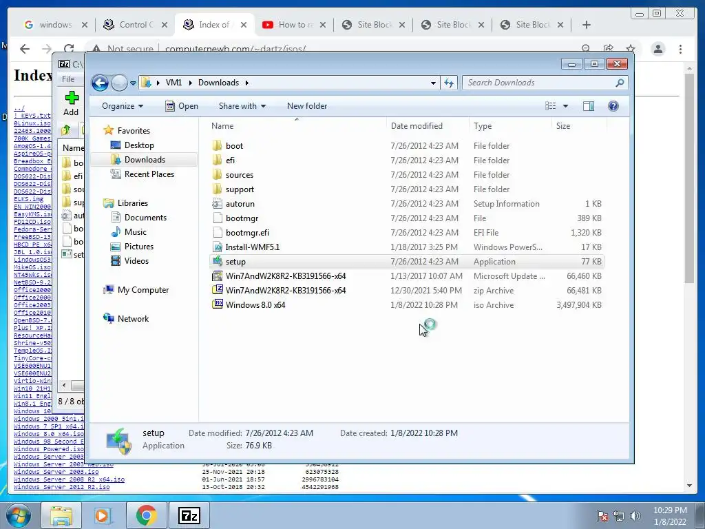Screen dimensions: 705x529
Task: Click the volume speaker tray icon
Action: click(x=635, y=516)
